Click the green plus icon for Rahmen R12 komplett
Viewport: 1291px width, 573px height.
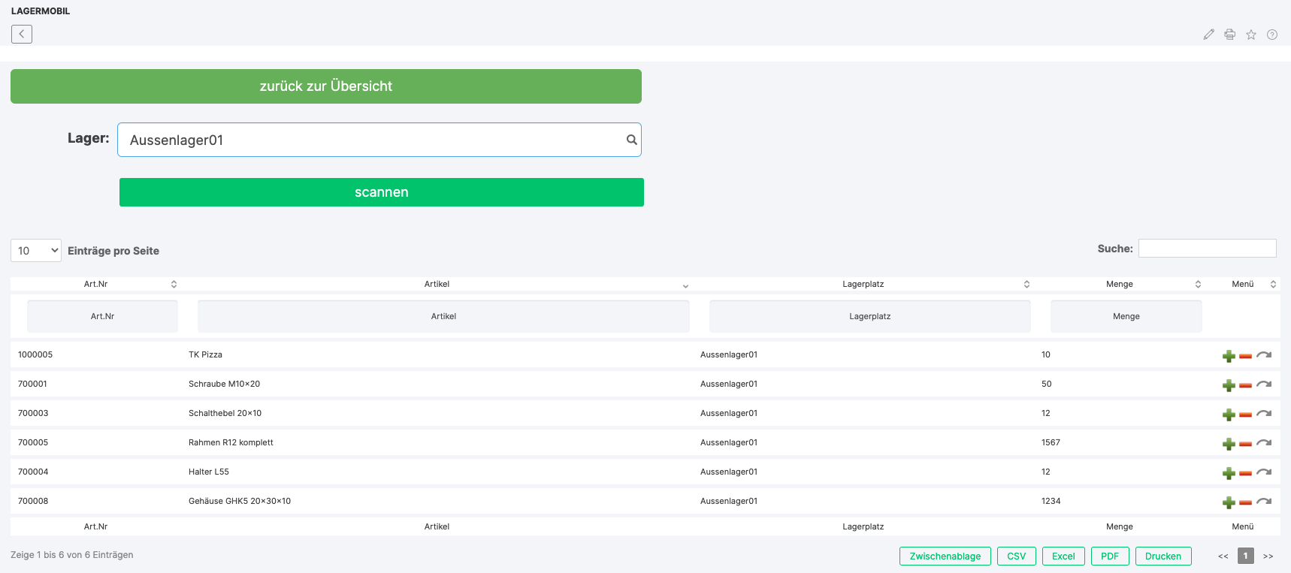(1229, 444)
